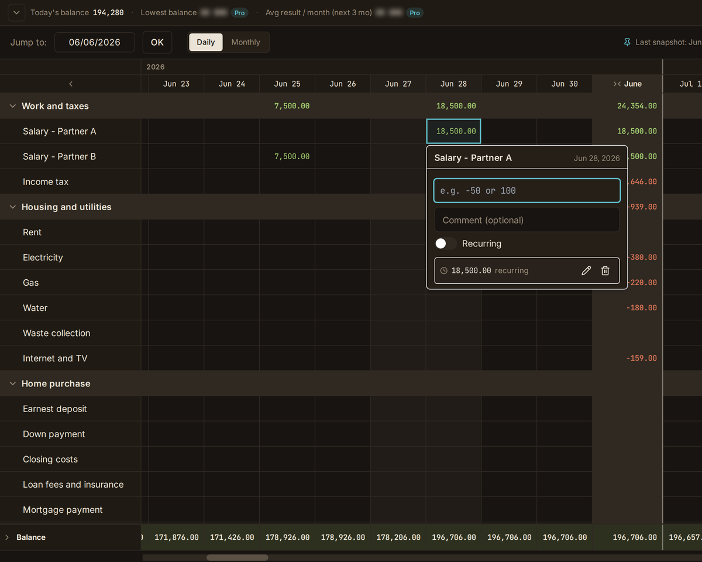Click the Work and taxes 7,500.00 total on Jun 25
The height and width of the screenshot is (562, 702).
[x=291, y=106]
